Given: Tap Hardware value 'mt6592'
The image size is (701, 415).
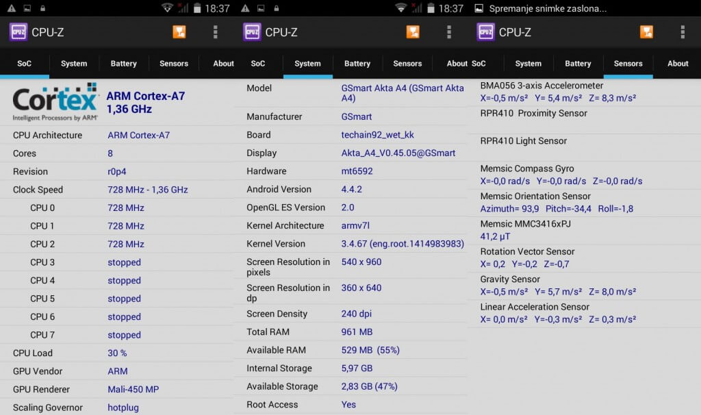Looking at the screenshot, I should pyautogui.click(x=357, y=171).
